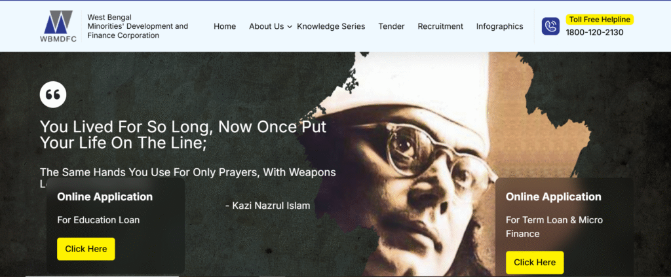Viewport: 671px width, 277px height.
Task: Click the phone helpline icon
Action: point(550,26)
